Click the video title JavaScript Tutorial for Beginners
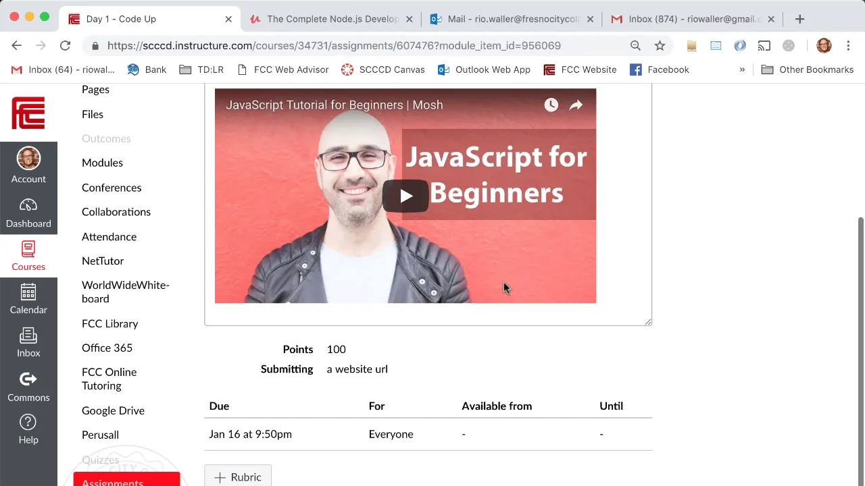Viewport: 865px width, 486px height. (x=335, y=105)
